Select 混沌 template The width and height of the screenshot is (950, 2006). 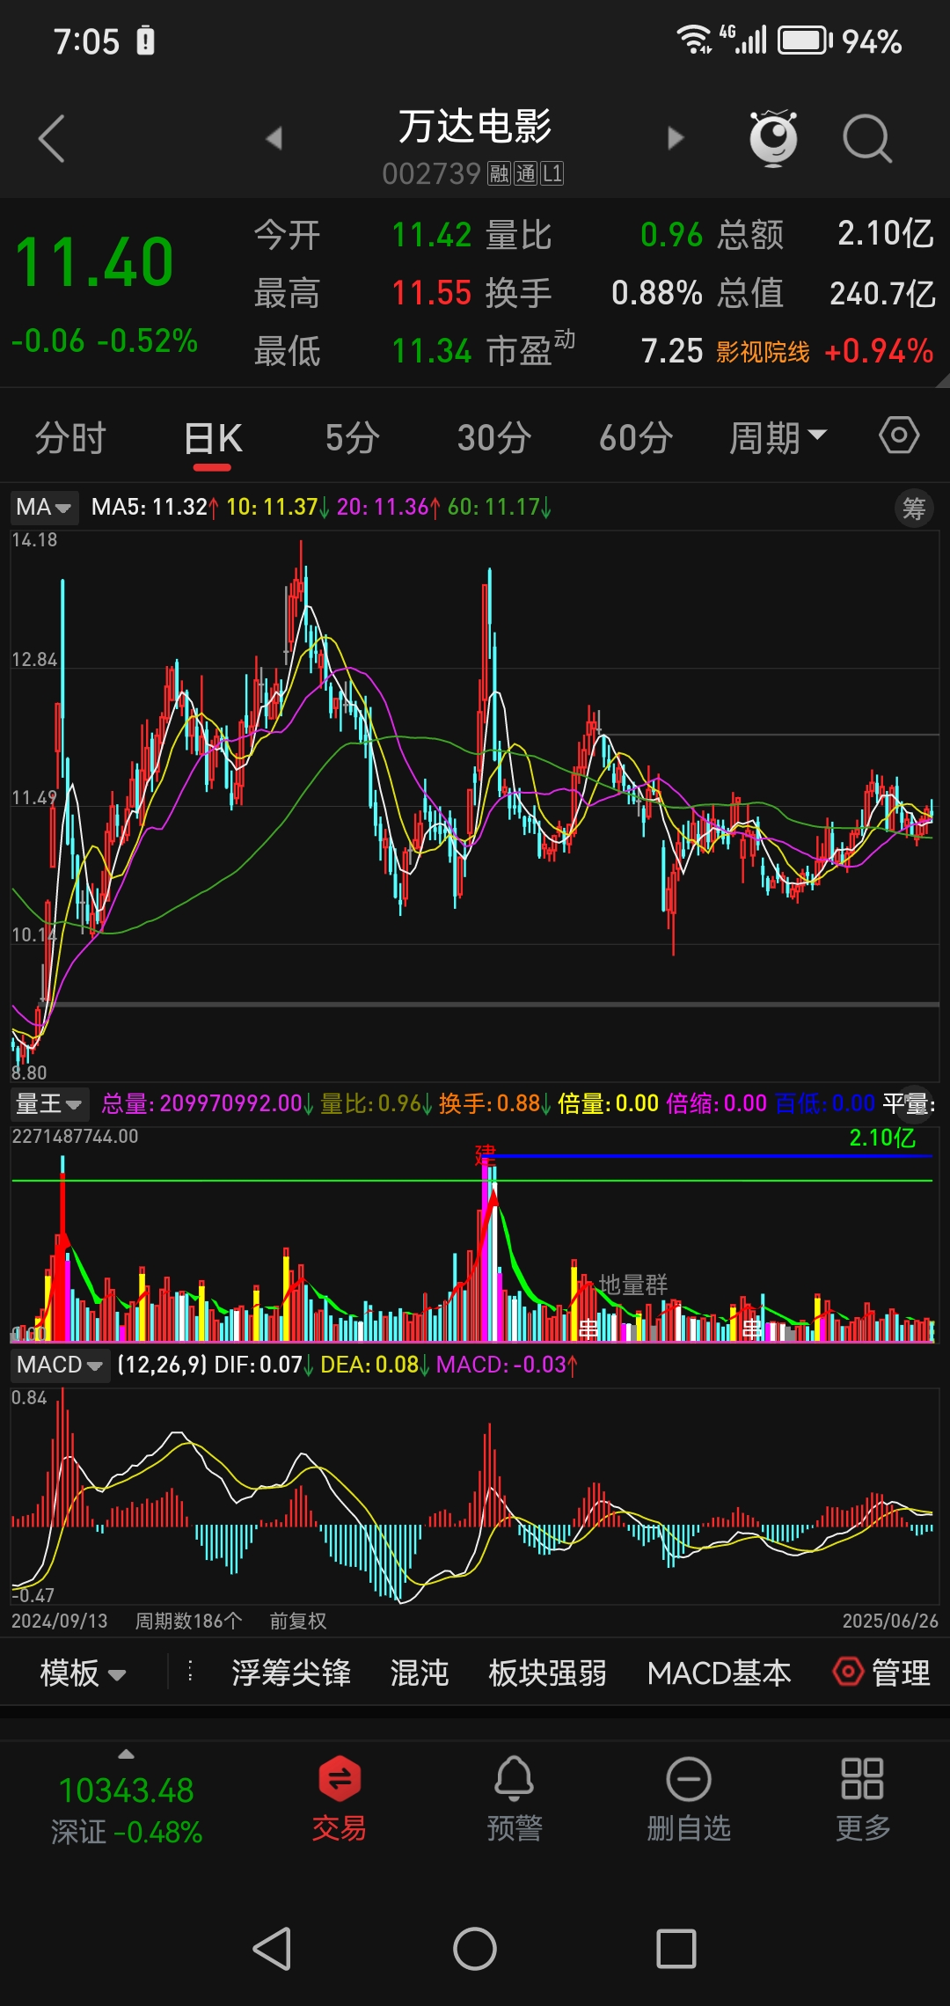[420, 1673]
